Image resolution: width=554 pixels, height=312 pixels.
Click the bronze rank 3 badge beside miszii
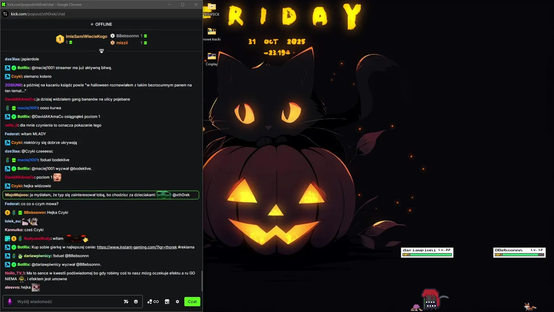point(113,43)
